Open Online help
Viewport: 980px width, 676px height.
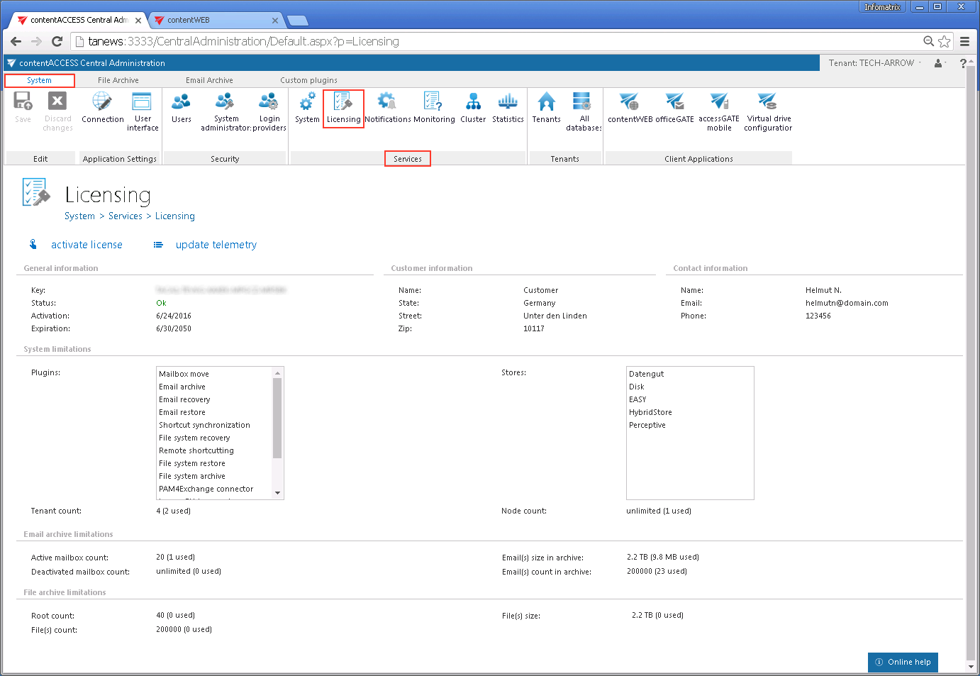[x=903, y=663]
